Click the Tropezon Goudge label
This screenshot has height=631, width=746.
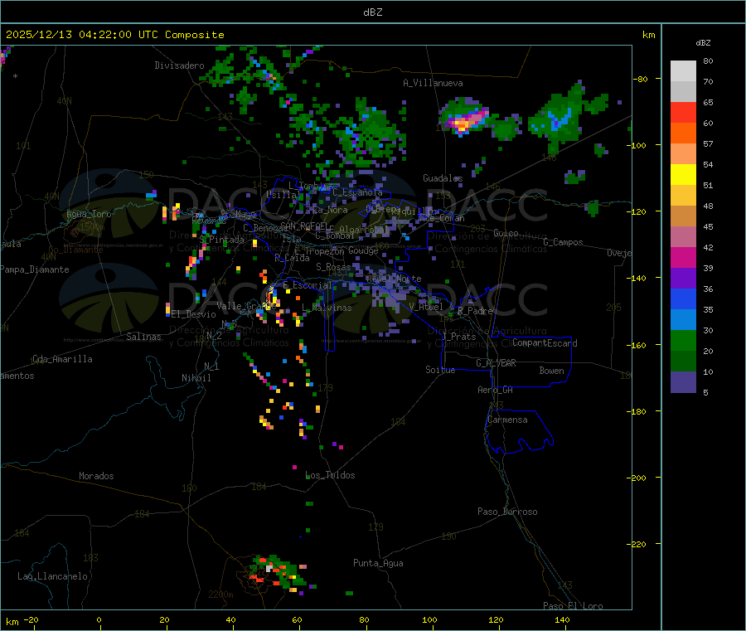[x=342, y=250]
